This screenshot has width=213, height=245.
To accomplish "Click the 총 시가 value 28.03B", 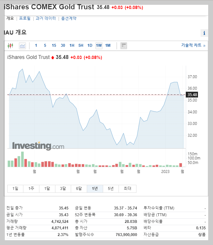I will coord(131,222).
